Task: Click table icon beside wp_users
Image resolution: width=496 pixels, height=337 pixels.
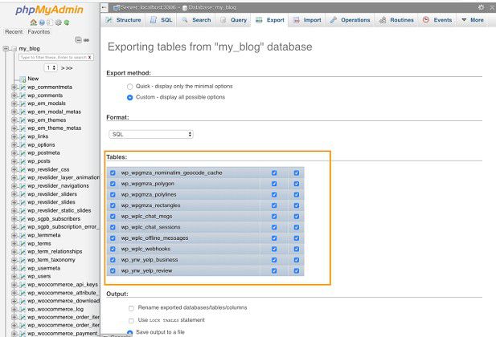Action: click(23, 276)
